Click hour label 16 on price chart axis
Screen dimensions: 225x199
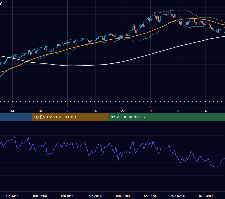[x=40, y=111]
